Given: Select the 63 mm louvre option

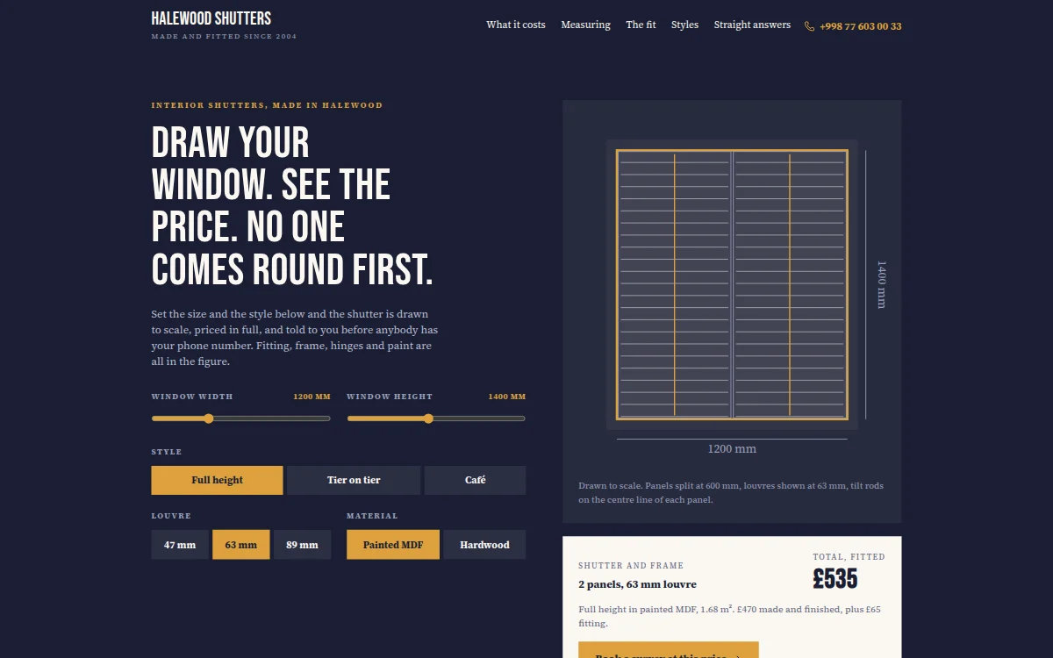Looking at the screenshot, I should (x=241, y=545).
